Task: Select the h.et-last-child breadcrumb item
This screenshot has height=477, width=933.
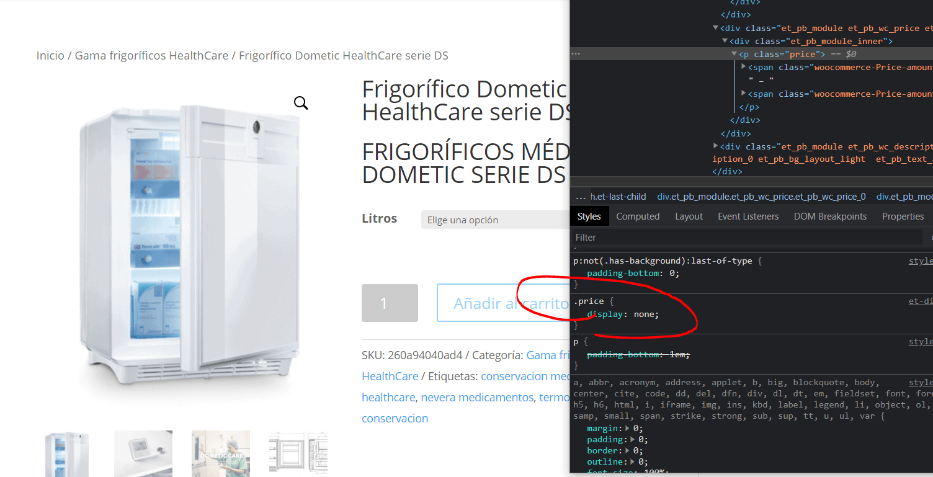Action: click(618, 197)
